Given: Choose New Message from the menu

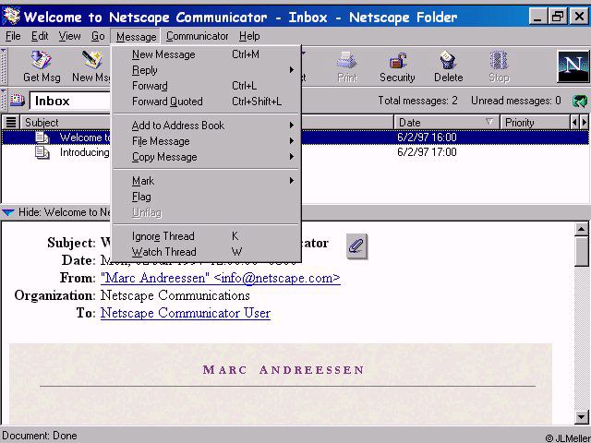Looking at the screenshot, I should (207, 54).
